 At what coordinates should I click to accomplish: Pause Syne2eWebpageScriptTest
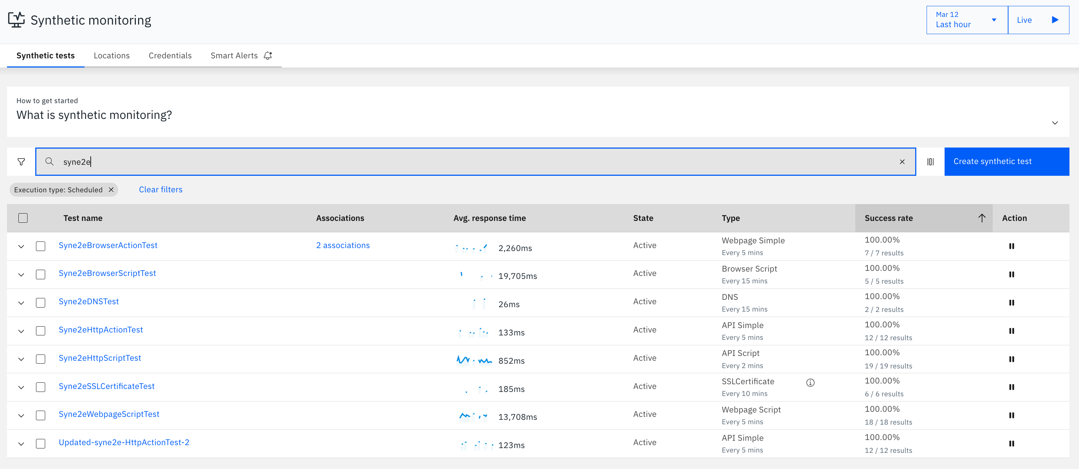[x=1011, y=415]
